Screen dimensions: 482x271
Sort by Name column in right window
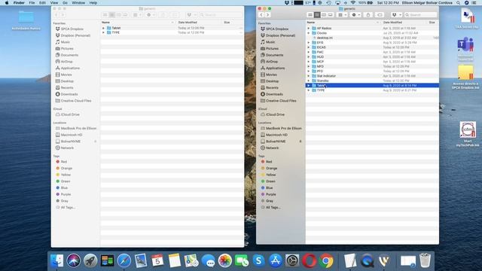pos(311,23)
